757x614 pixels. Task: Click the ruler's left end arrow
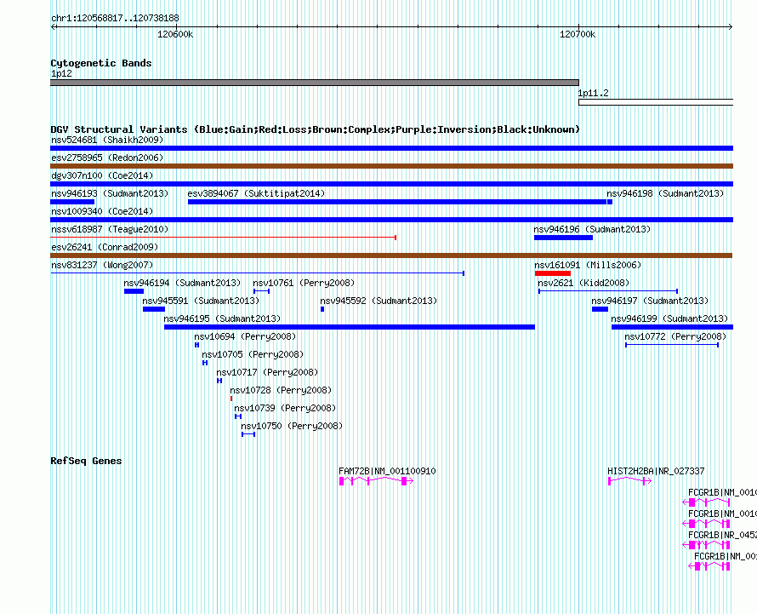tap(53, 27)
